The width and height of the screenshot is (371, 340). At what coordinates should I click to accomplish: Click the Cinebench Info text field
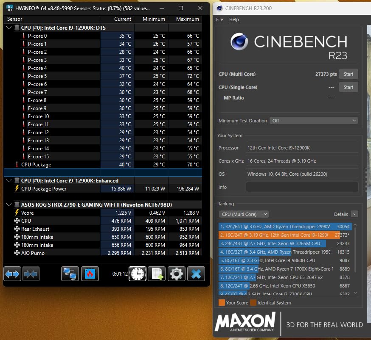302,187
